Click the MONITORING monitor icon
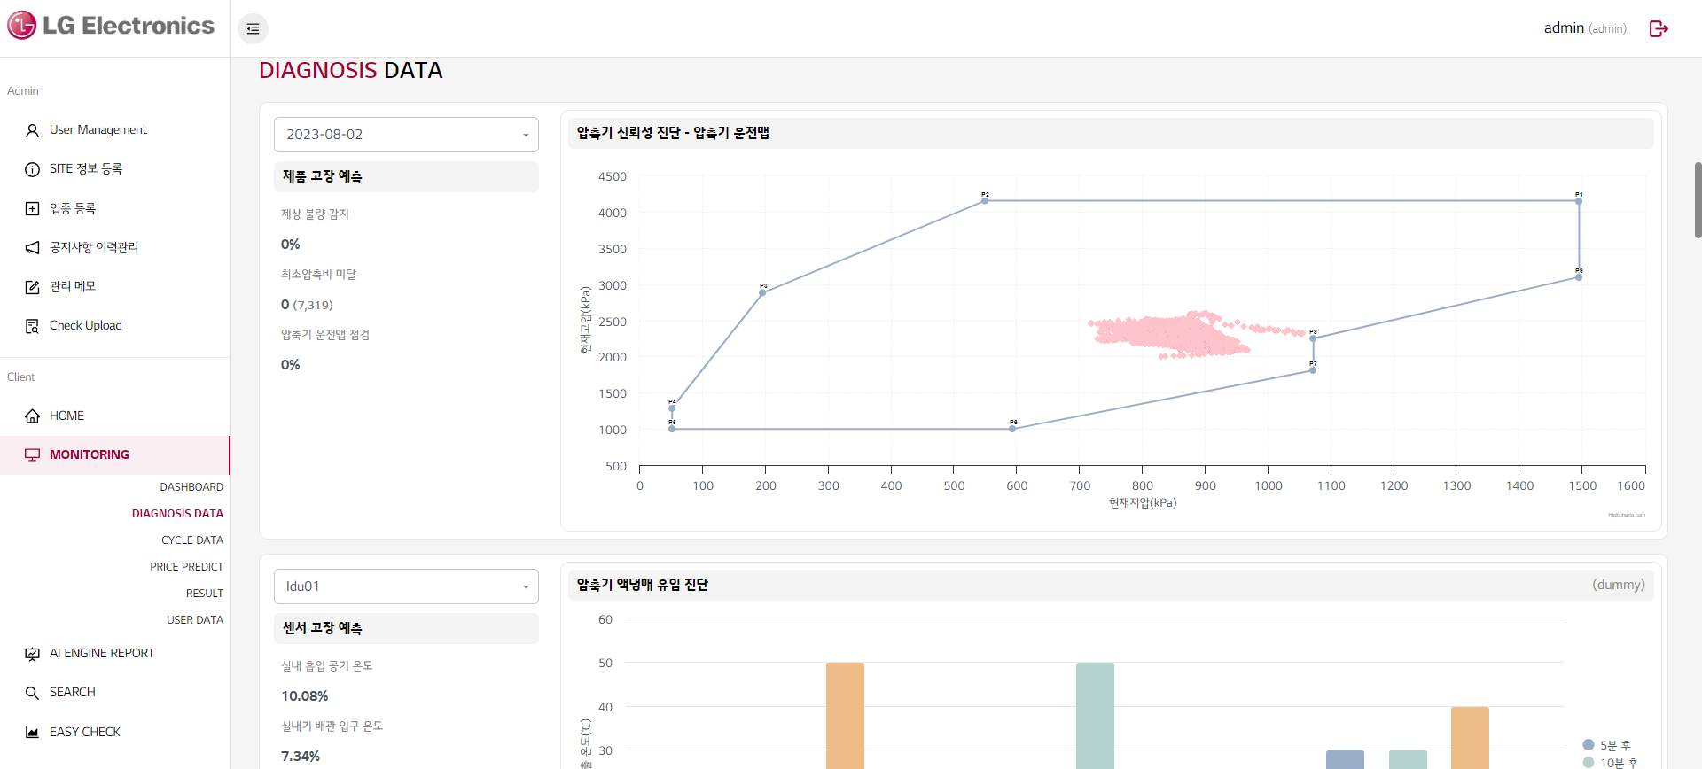Screen dimensions: 1702x769 pos(32,454)
